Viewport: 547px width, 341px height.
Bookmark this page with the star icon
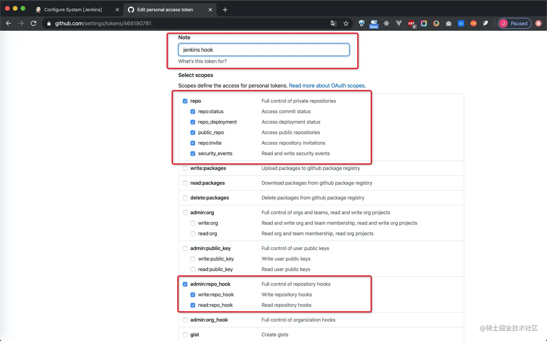(x=346, y=23)
